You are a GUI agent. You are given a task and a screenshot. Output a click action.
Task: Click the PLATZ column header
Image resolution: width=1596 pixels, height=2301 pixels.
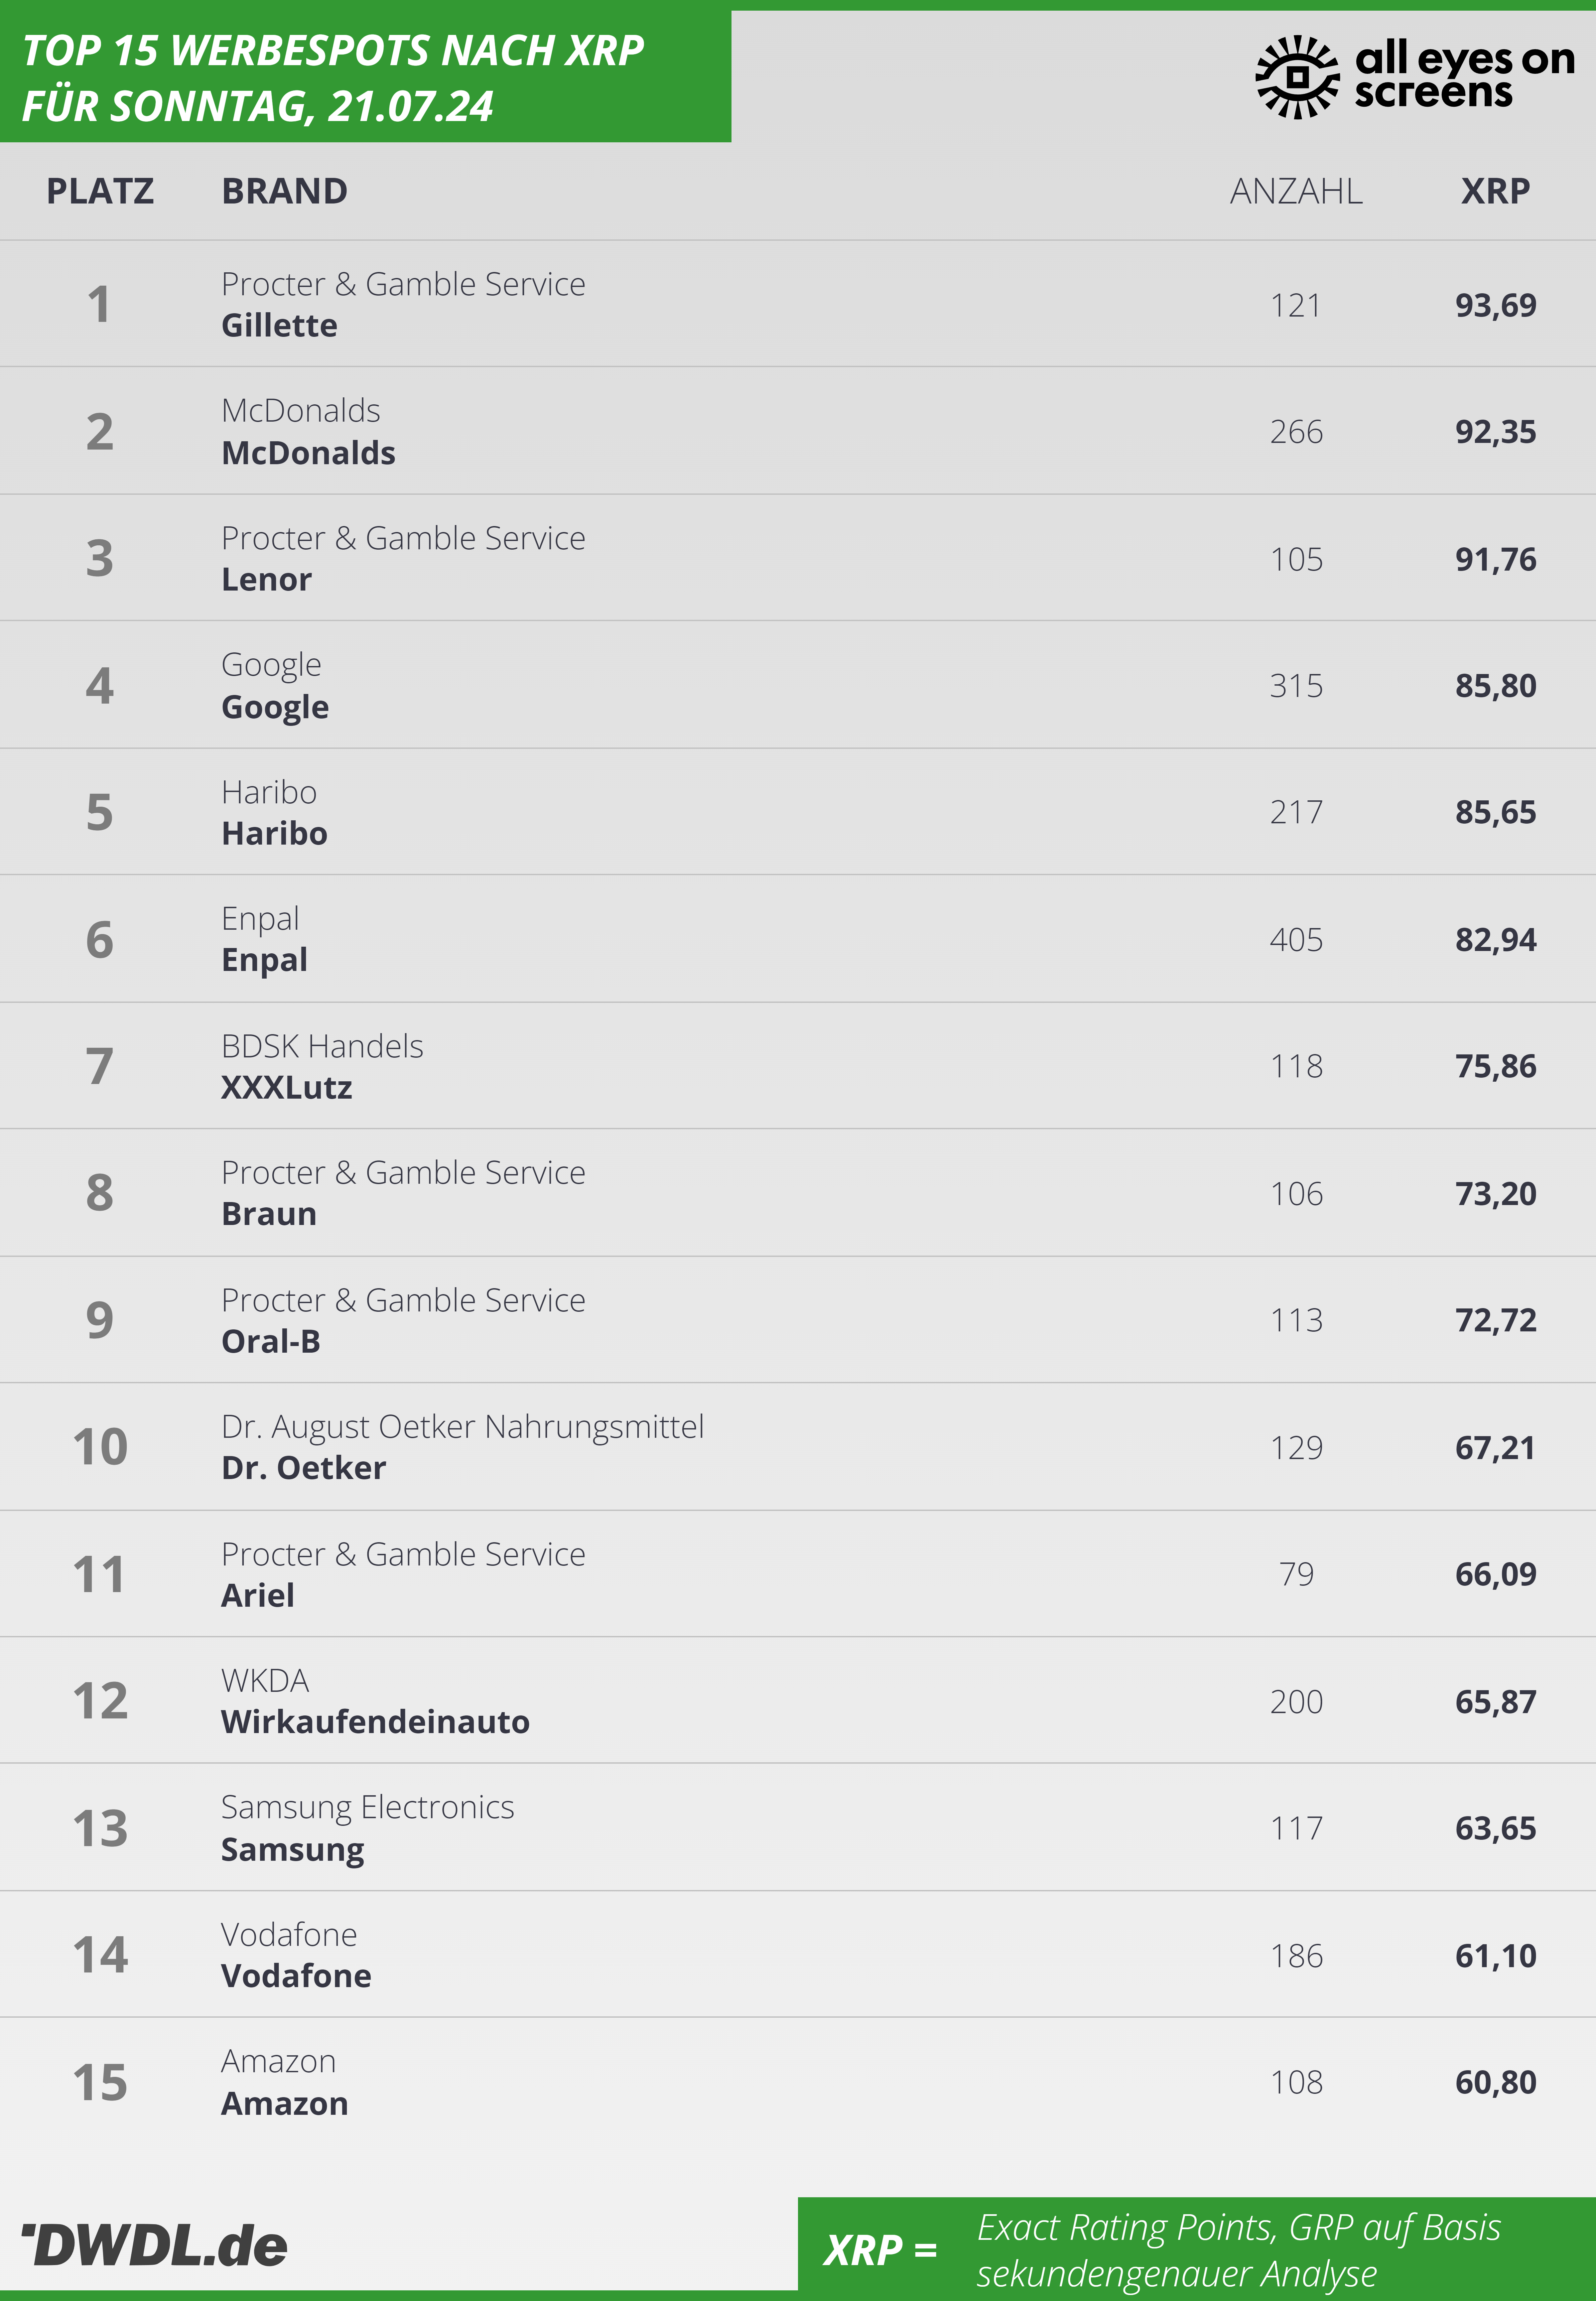tap(100, 191)
